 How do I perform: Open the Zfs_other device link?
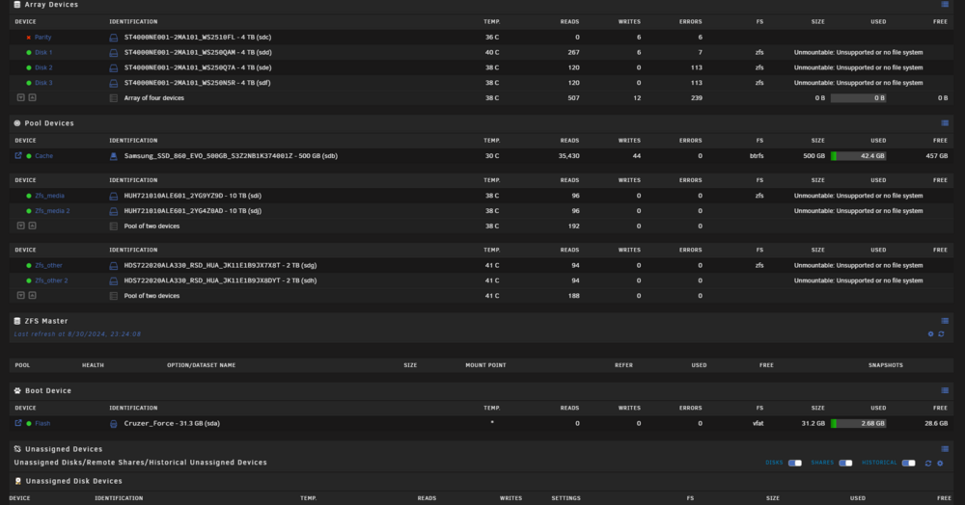coord(48,266)
